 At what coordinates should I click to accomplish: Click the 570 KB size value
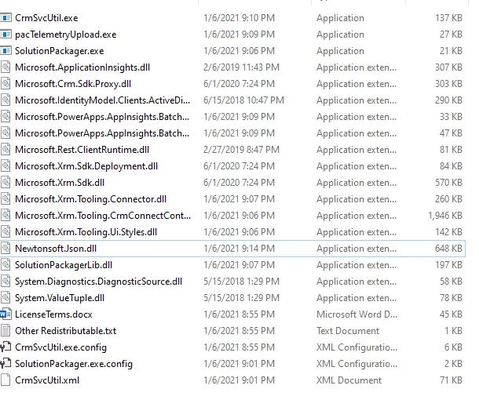coord(448,183)
